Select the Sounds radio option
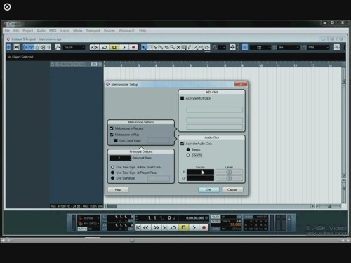 pos(188,155)
